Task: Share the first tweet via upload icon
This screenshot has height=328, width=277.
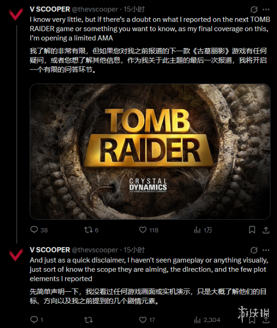Action: (x=266, y=230)
